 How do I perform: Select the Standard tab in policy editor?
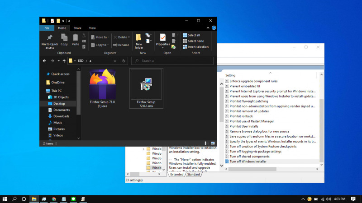[193, 175]
